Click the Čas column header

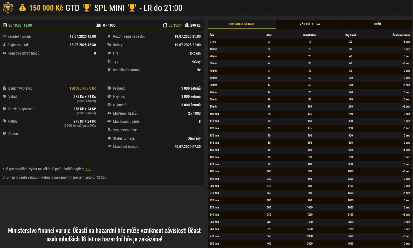(x=212, y=35)
